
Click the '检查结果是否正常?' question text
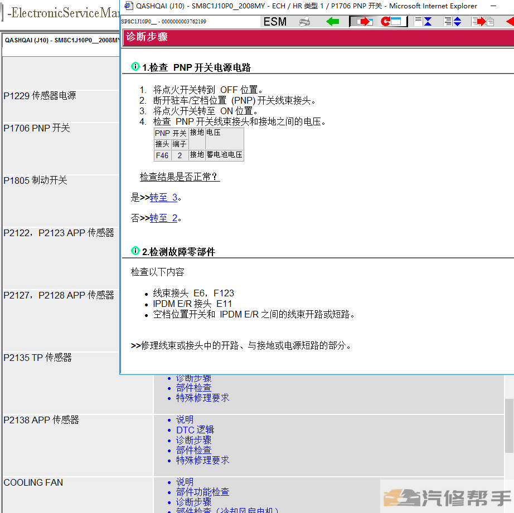[x=178, y=177]
